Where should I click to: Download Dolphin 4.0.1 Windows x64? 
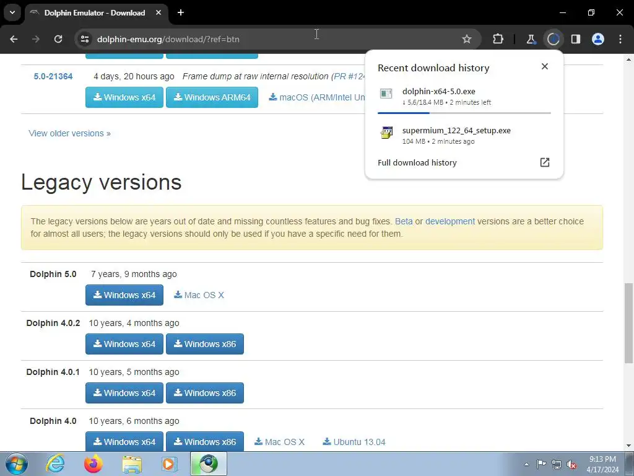[124, 393]
